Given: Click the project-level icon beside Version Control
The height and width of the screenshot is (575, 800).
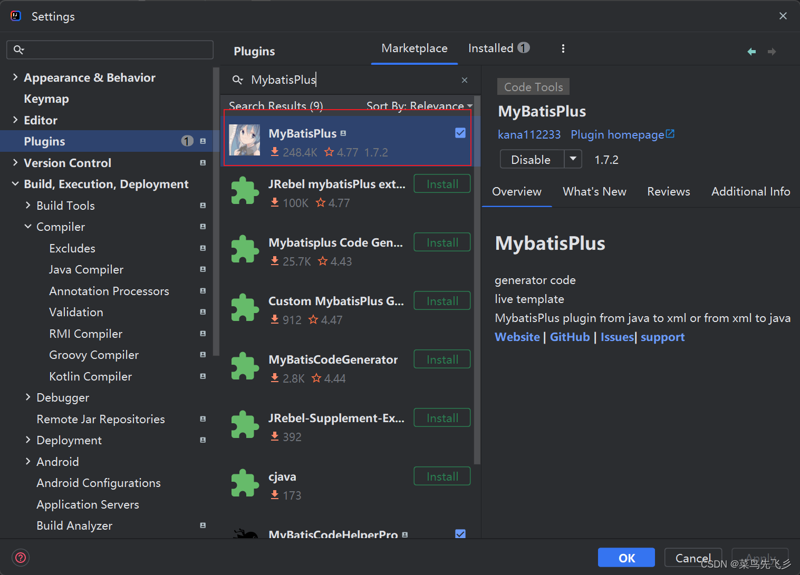Looking at the screenshot, I should 203,163.
